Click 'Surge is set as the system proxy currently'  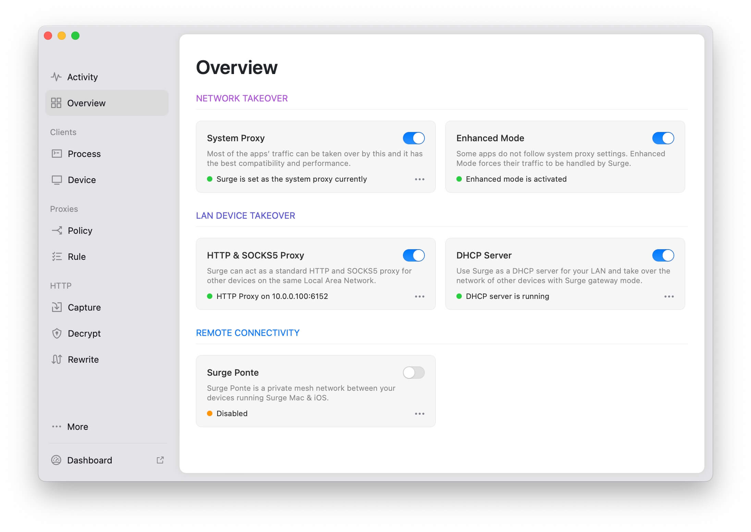pos(292,179)
